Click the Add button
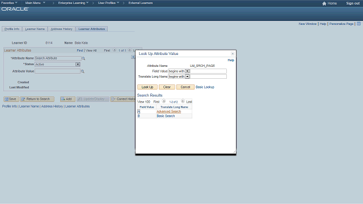The width and height of the screenshot is (363, 204). [x=67, y=99]
